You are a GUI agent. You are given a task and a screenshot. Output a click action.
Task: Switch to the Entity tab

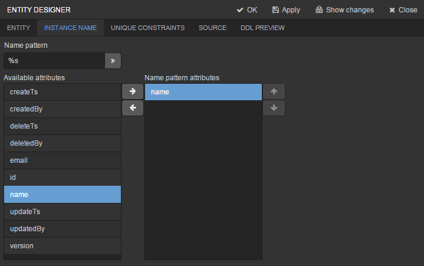[x=19, y=28]
